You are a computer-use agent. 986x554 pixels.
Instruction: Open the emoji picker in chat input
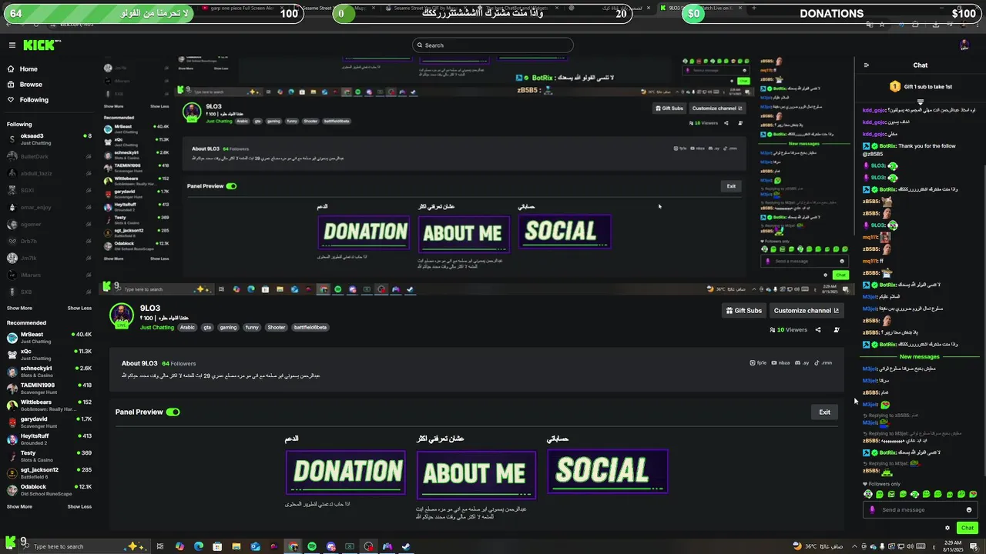point(969,510)
